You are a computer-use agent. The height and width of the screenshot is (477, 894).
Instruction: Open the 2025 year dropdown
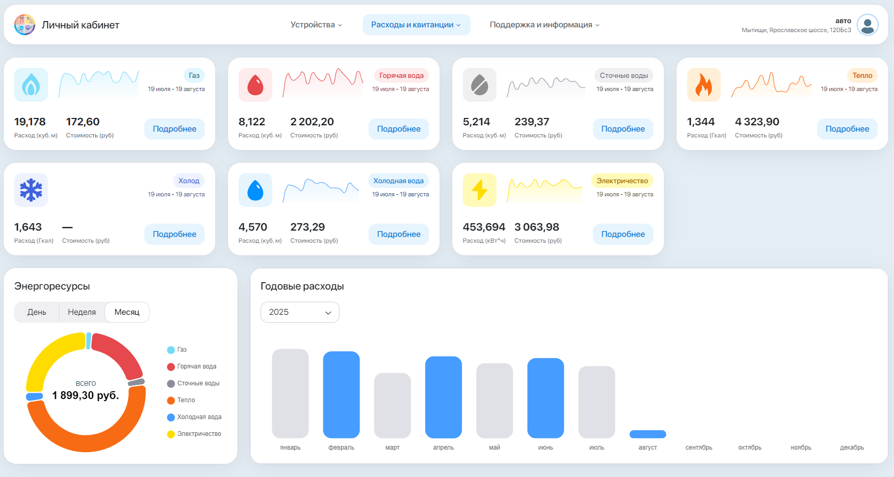pos(300,312)
